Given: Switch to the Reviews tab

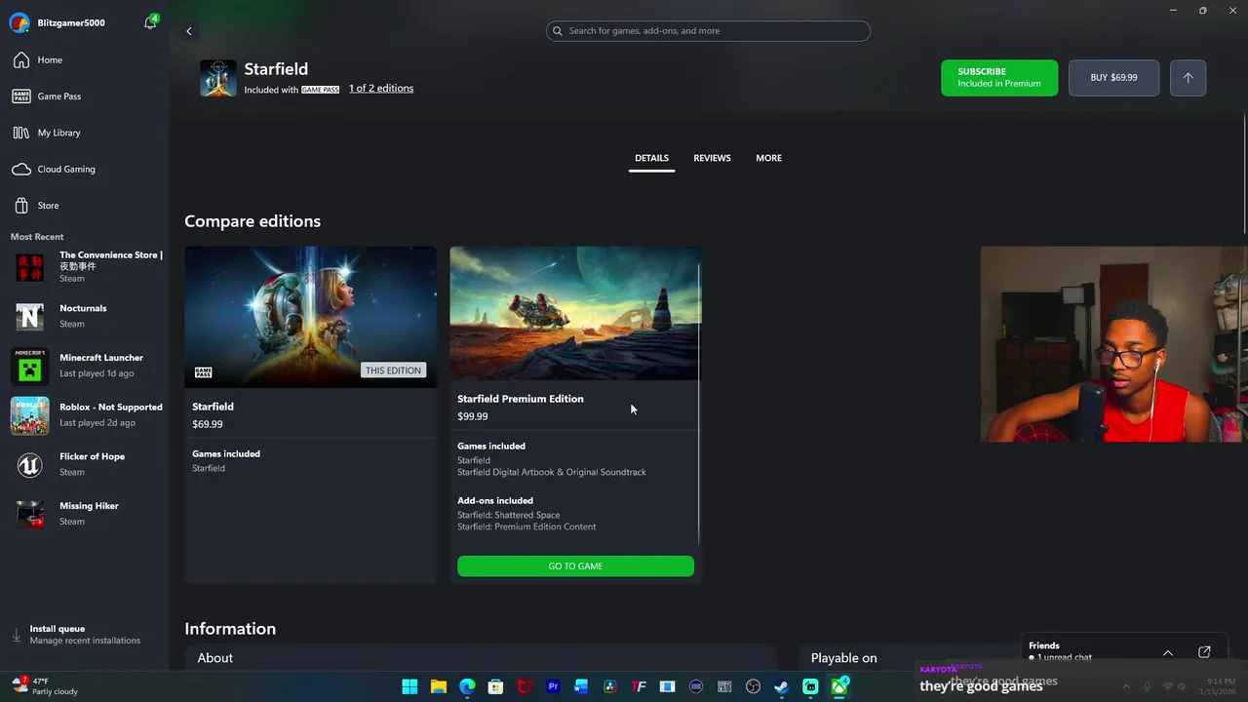Looking at the screenshot, I should [712, 158].
